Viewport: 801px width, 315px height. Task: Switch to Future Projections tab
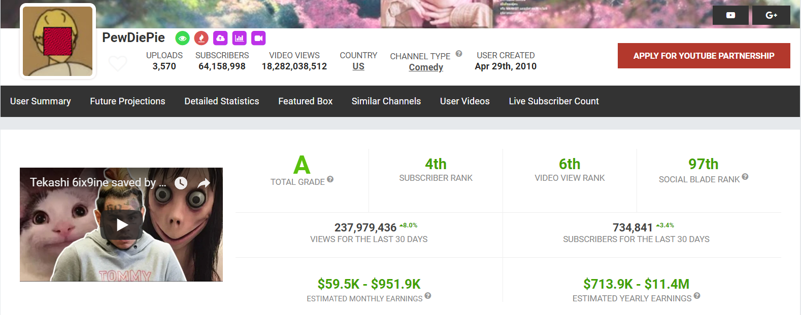click(128, 101)
